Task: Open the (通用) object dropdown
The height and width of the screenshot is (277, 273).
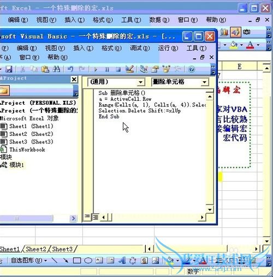Action: click(x=140, y=82)
